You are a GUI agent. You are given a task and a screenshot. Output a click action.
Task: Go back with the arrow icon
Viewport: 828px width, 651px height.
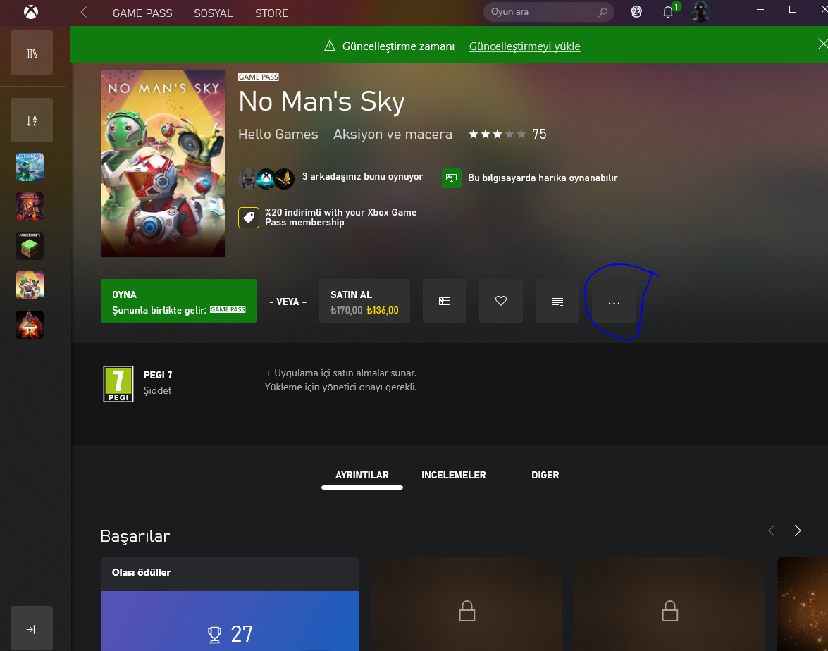click(83, 12)
